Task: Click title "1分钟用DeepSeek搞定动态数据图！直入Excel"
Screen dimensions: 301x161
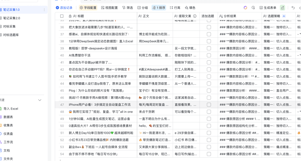Action: [101, 41]
